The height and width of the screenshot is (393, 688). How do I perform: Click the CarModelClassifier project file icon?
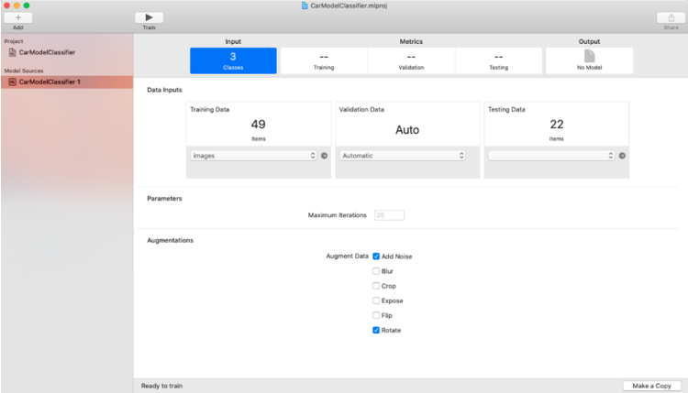pyautogui.click(x=12, y=52)
